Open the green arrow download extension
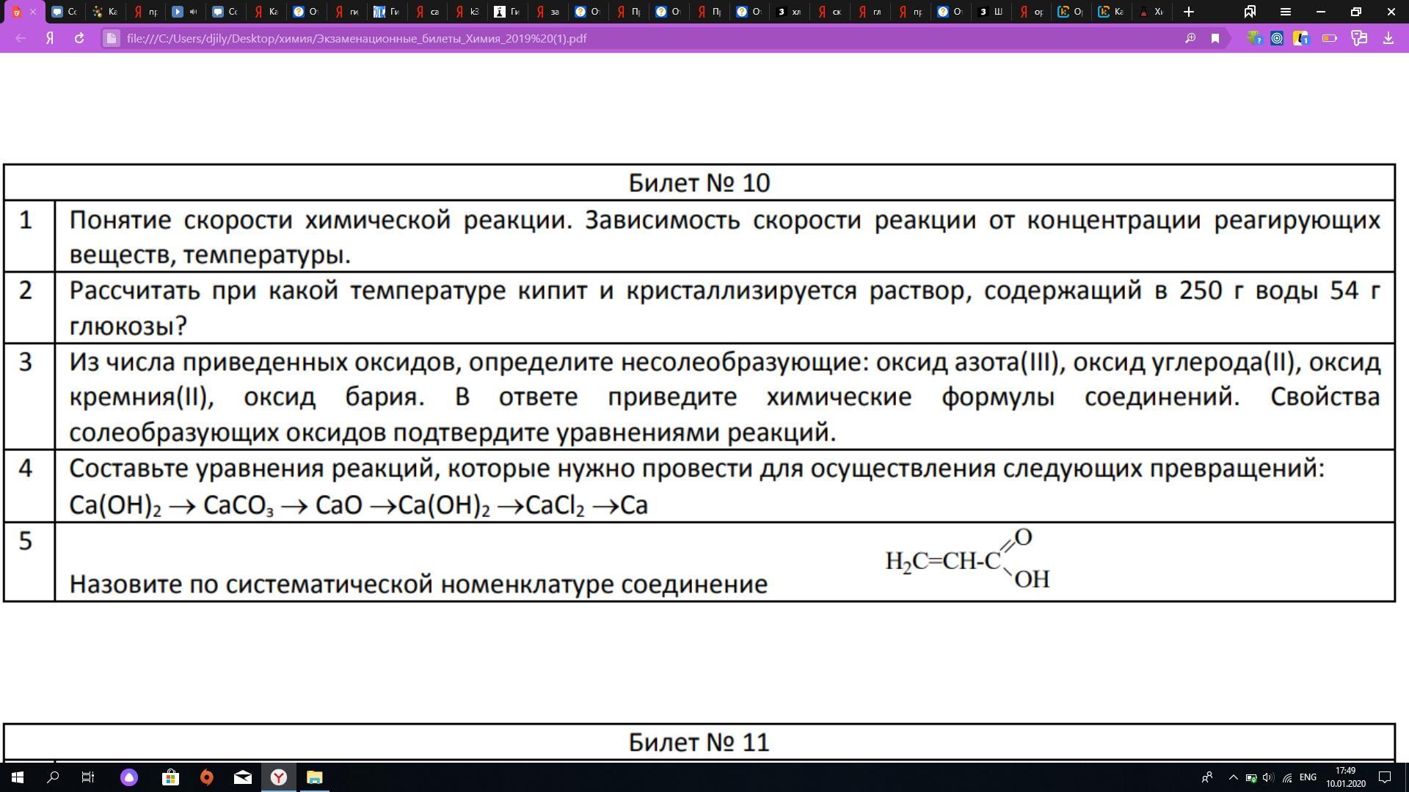The image size is (1409, 792). (x=1254, y=38)
